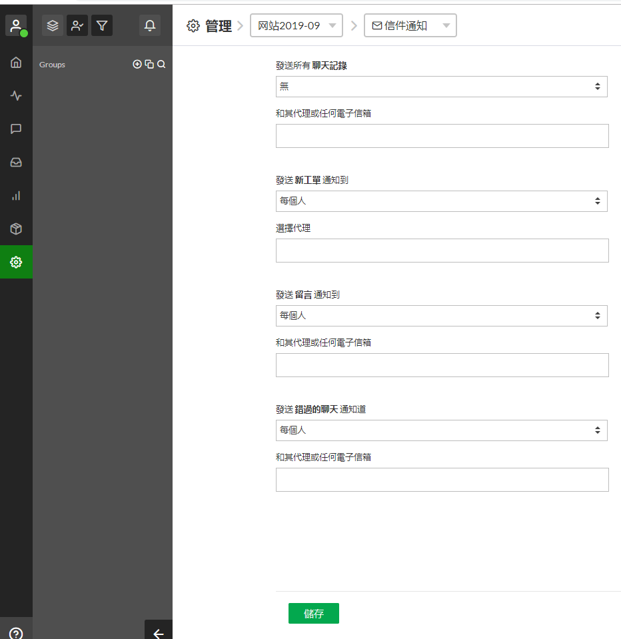
Task: Open the chat messages sidebar icon
Action: pos(16,129)
